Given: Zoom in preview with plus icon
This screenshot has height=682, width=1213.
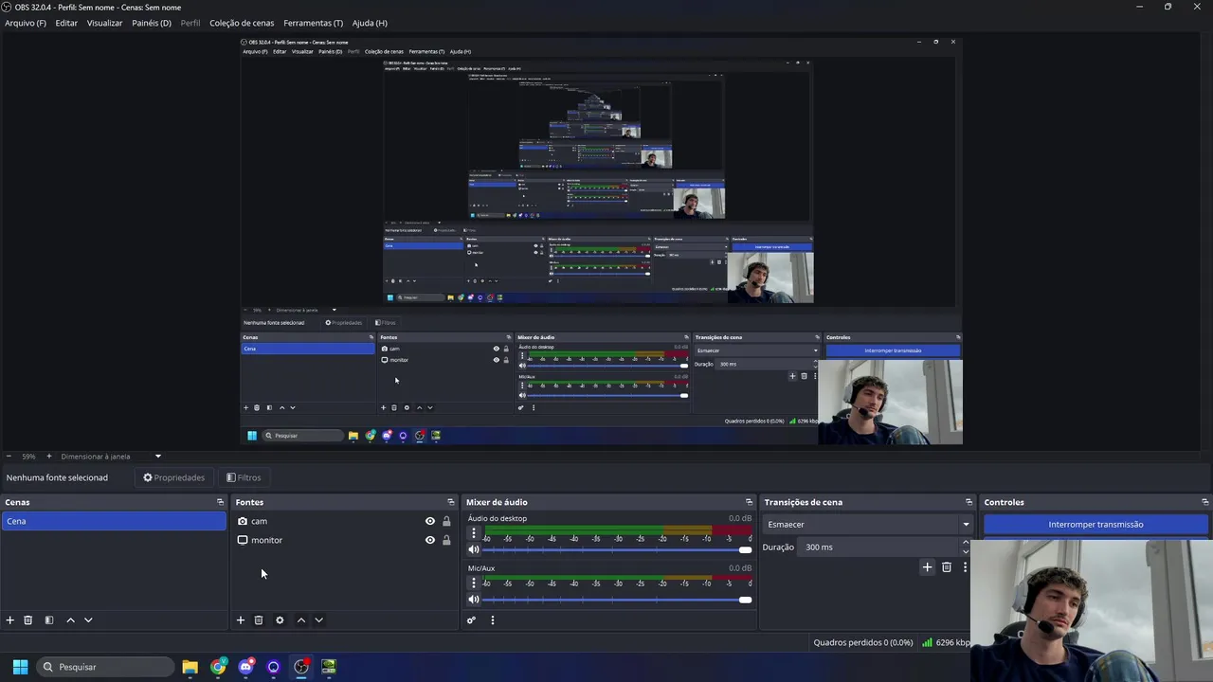Looking at the screenshot, I should pos(48,457).
